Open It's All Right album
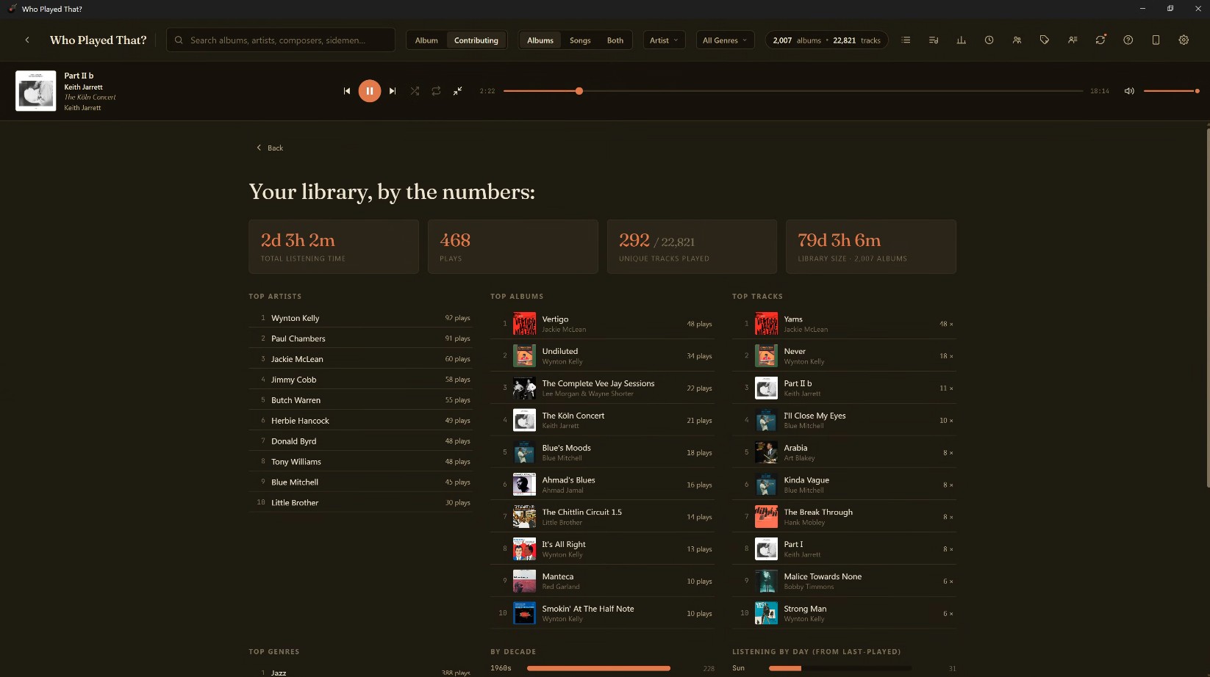Viewport: 1210px width, 677px height. pos(603,549)
